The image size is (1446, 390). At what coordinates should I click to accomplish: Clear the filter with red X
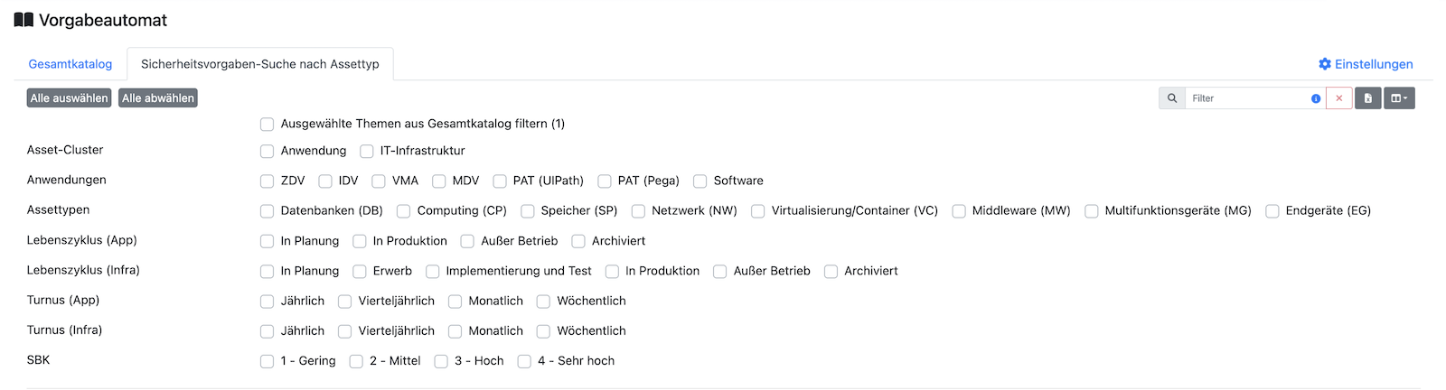pos(1338,98)
